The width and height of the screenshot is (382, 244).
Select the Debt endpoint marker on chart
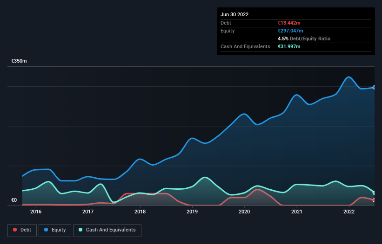coord(374,200)
